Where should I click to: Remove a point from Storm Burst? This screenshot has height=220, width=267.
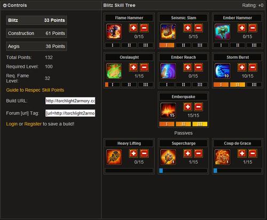click(253, 67)
